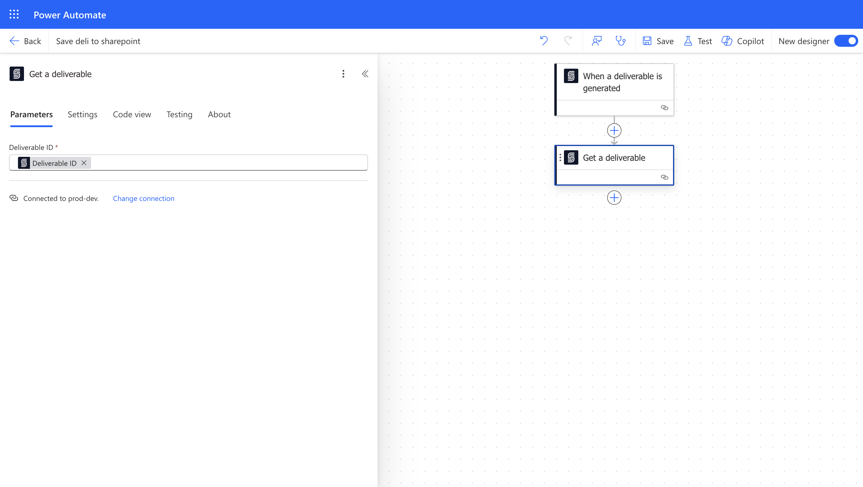The width and height of the screenshot is (863, 487).
Task: Collapse the Get a deliverable panel
Action: pyautogui.click(x=365, y=74)
